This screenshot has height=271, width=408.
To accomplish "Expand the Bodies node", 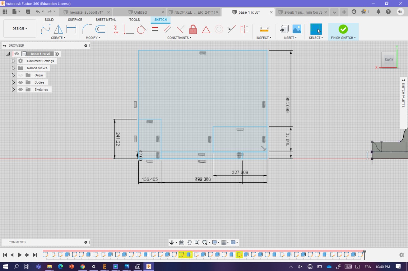I will (x=13, y=82).
